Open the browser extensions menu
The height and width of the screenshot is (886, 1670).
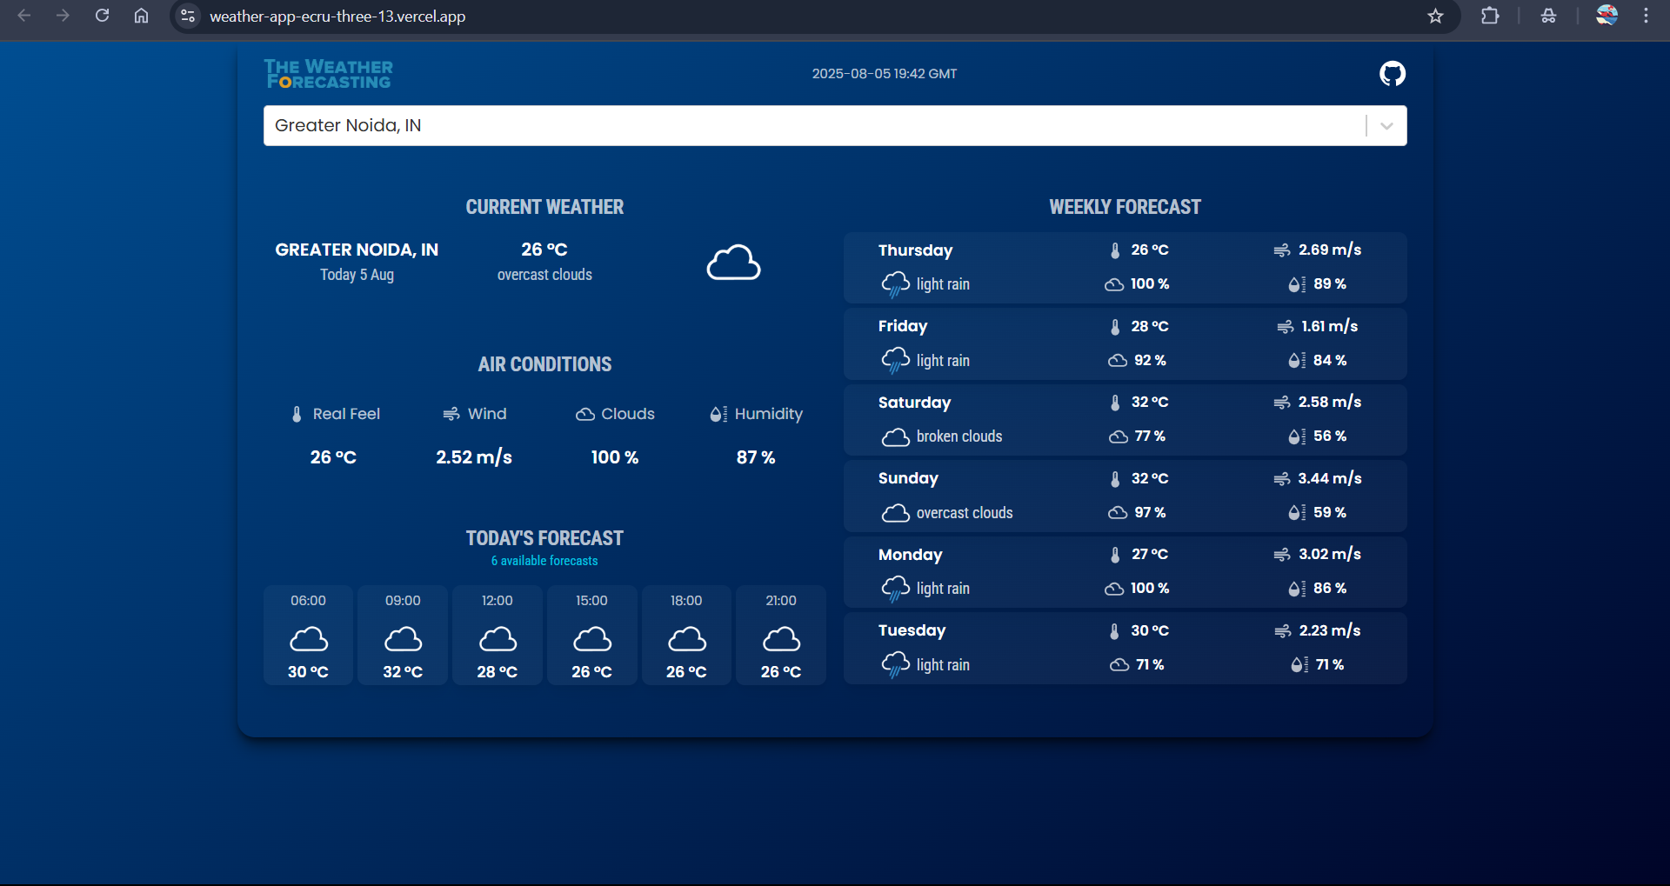(x=1490, y=16)
